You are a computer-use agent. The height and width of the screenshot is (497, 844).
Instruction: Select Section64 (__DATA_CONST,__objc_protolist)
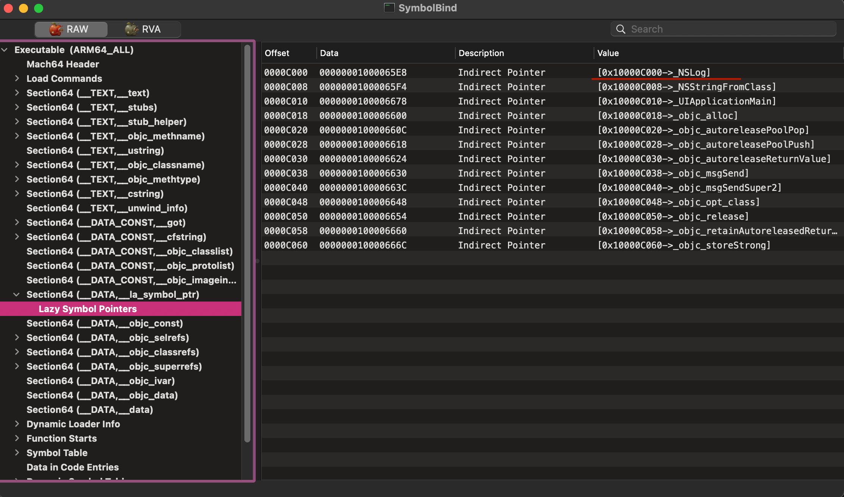[130, 266]
